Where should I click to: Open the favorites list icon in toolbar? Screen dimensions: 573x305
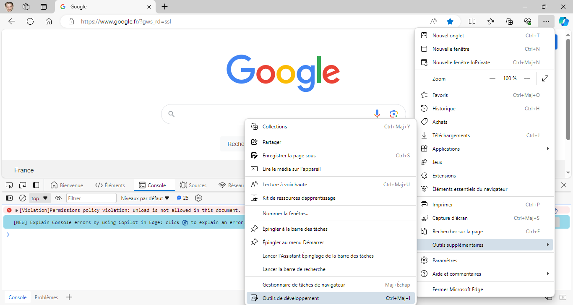pos(491,21)
